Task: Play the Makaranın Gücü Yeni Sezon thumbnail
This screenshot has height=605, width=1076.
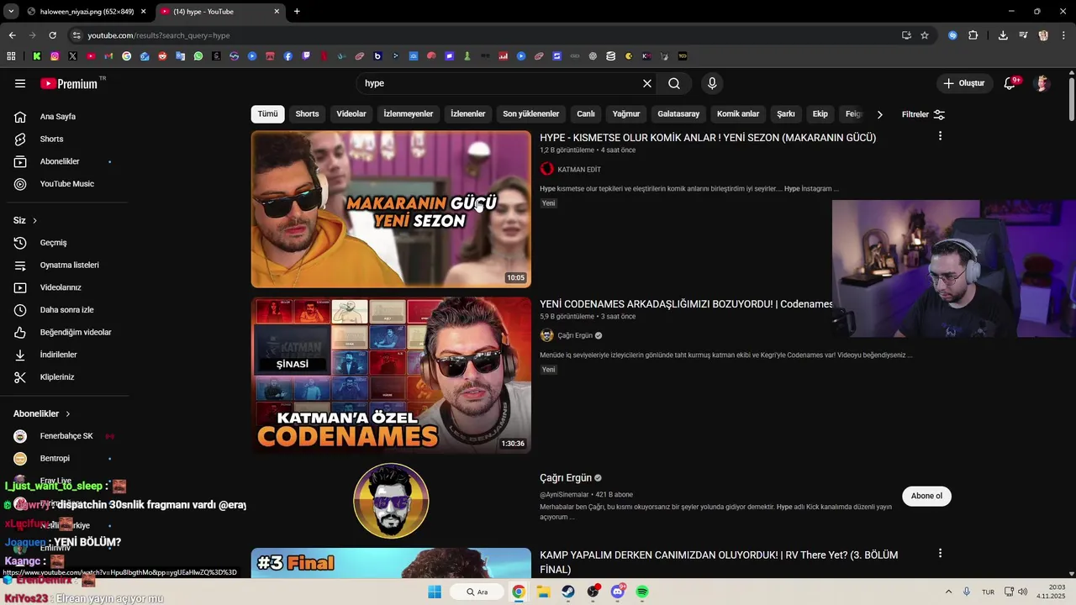Action: point(391,209)
